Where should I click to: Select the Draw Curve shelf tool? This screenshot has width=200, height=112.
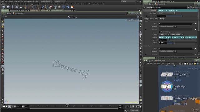coord(42,7)
